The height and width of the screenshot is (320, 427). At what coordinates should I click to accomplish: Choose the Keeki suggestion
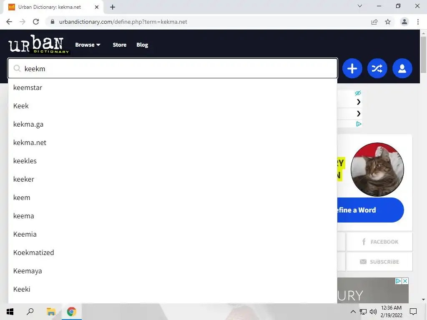point(173,289)
